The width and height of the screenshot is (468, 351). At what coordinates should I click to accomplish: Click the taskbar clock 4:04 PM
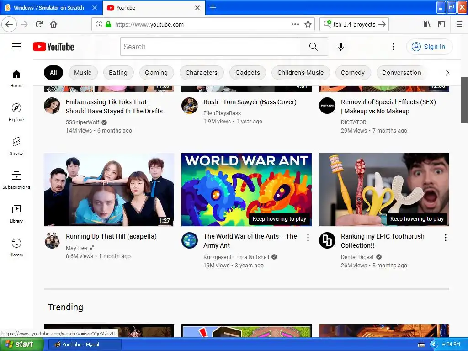point(451,344)
